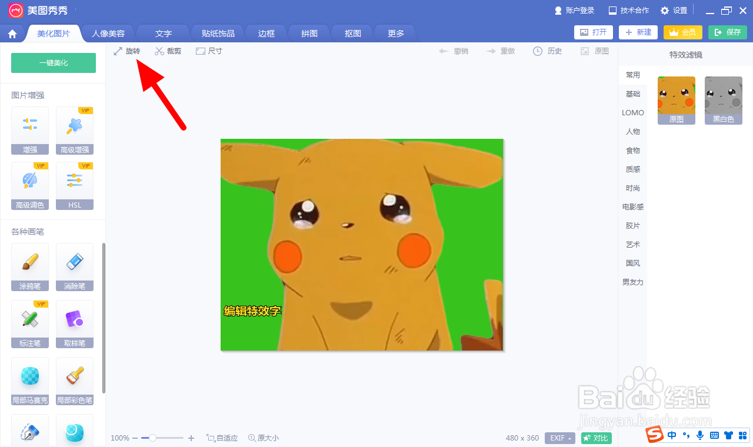Open the 高级增强 advanced enhance tool

click(x=75, y=131)
